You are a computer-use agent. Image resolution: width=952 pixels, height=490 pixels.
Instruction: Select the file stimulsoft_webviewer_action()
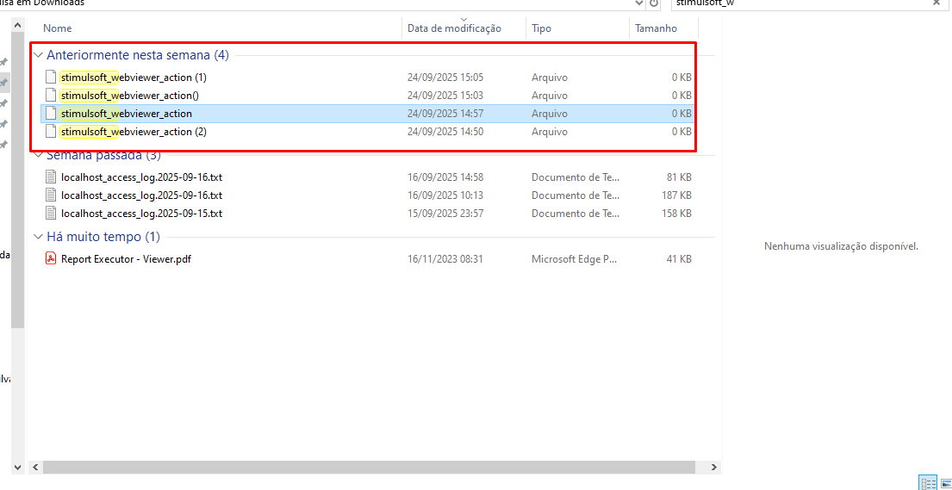tap(129, 96)
